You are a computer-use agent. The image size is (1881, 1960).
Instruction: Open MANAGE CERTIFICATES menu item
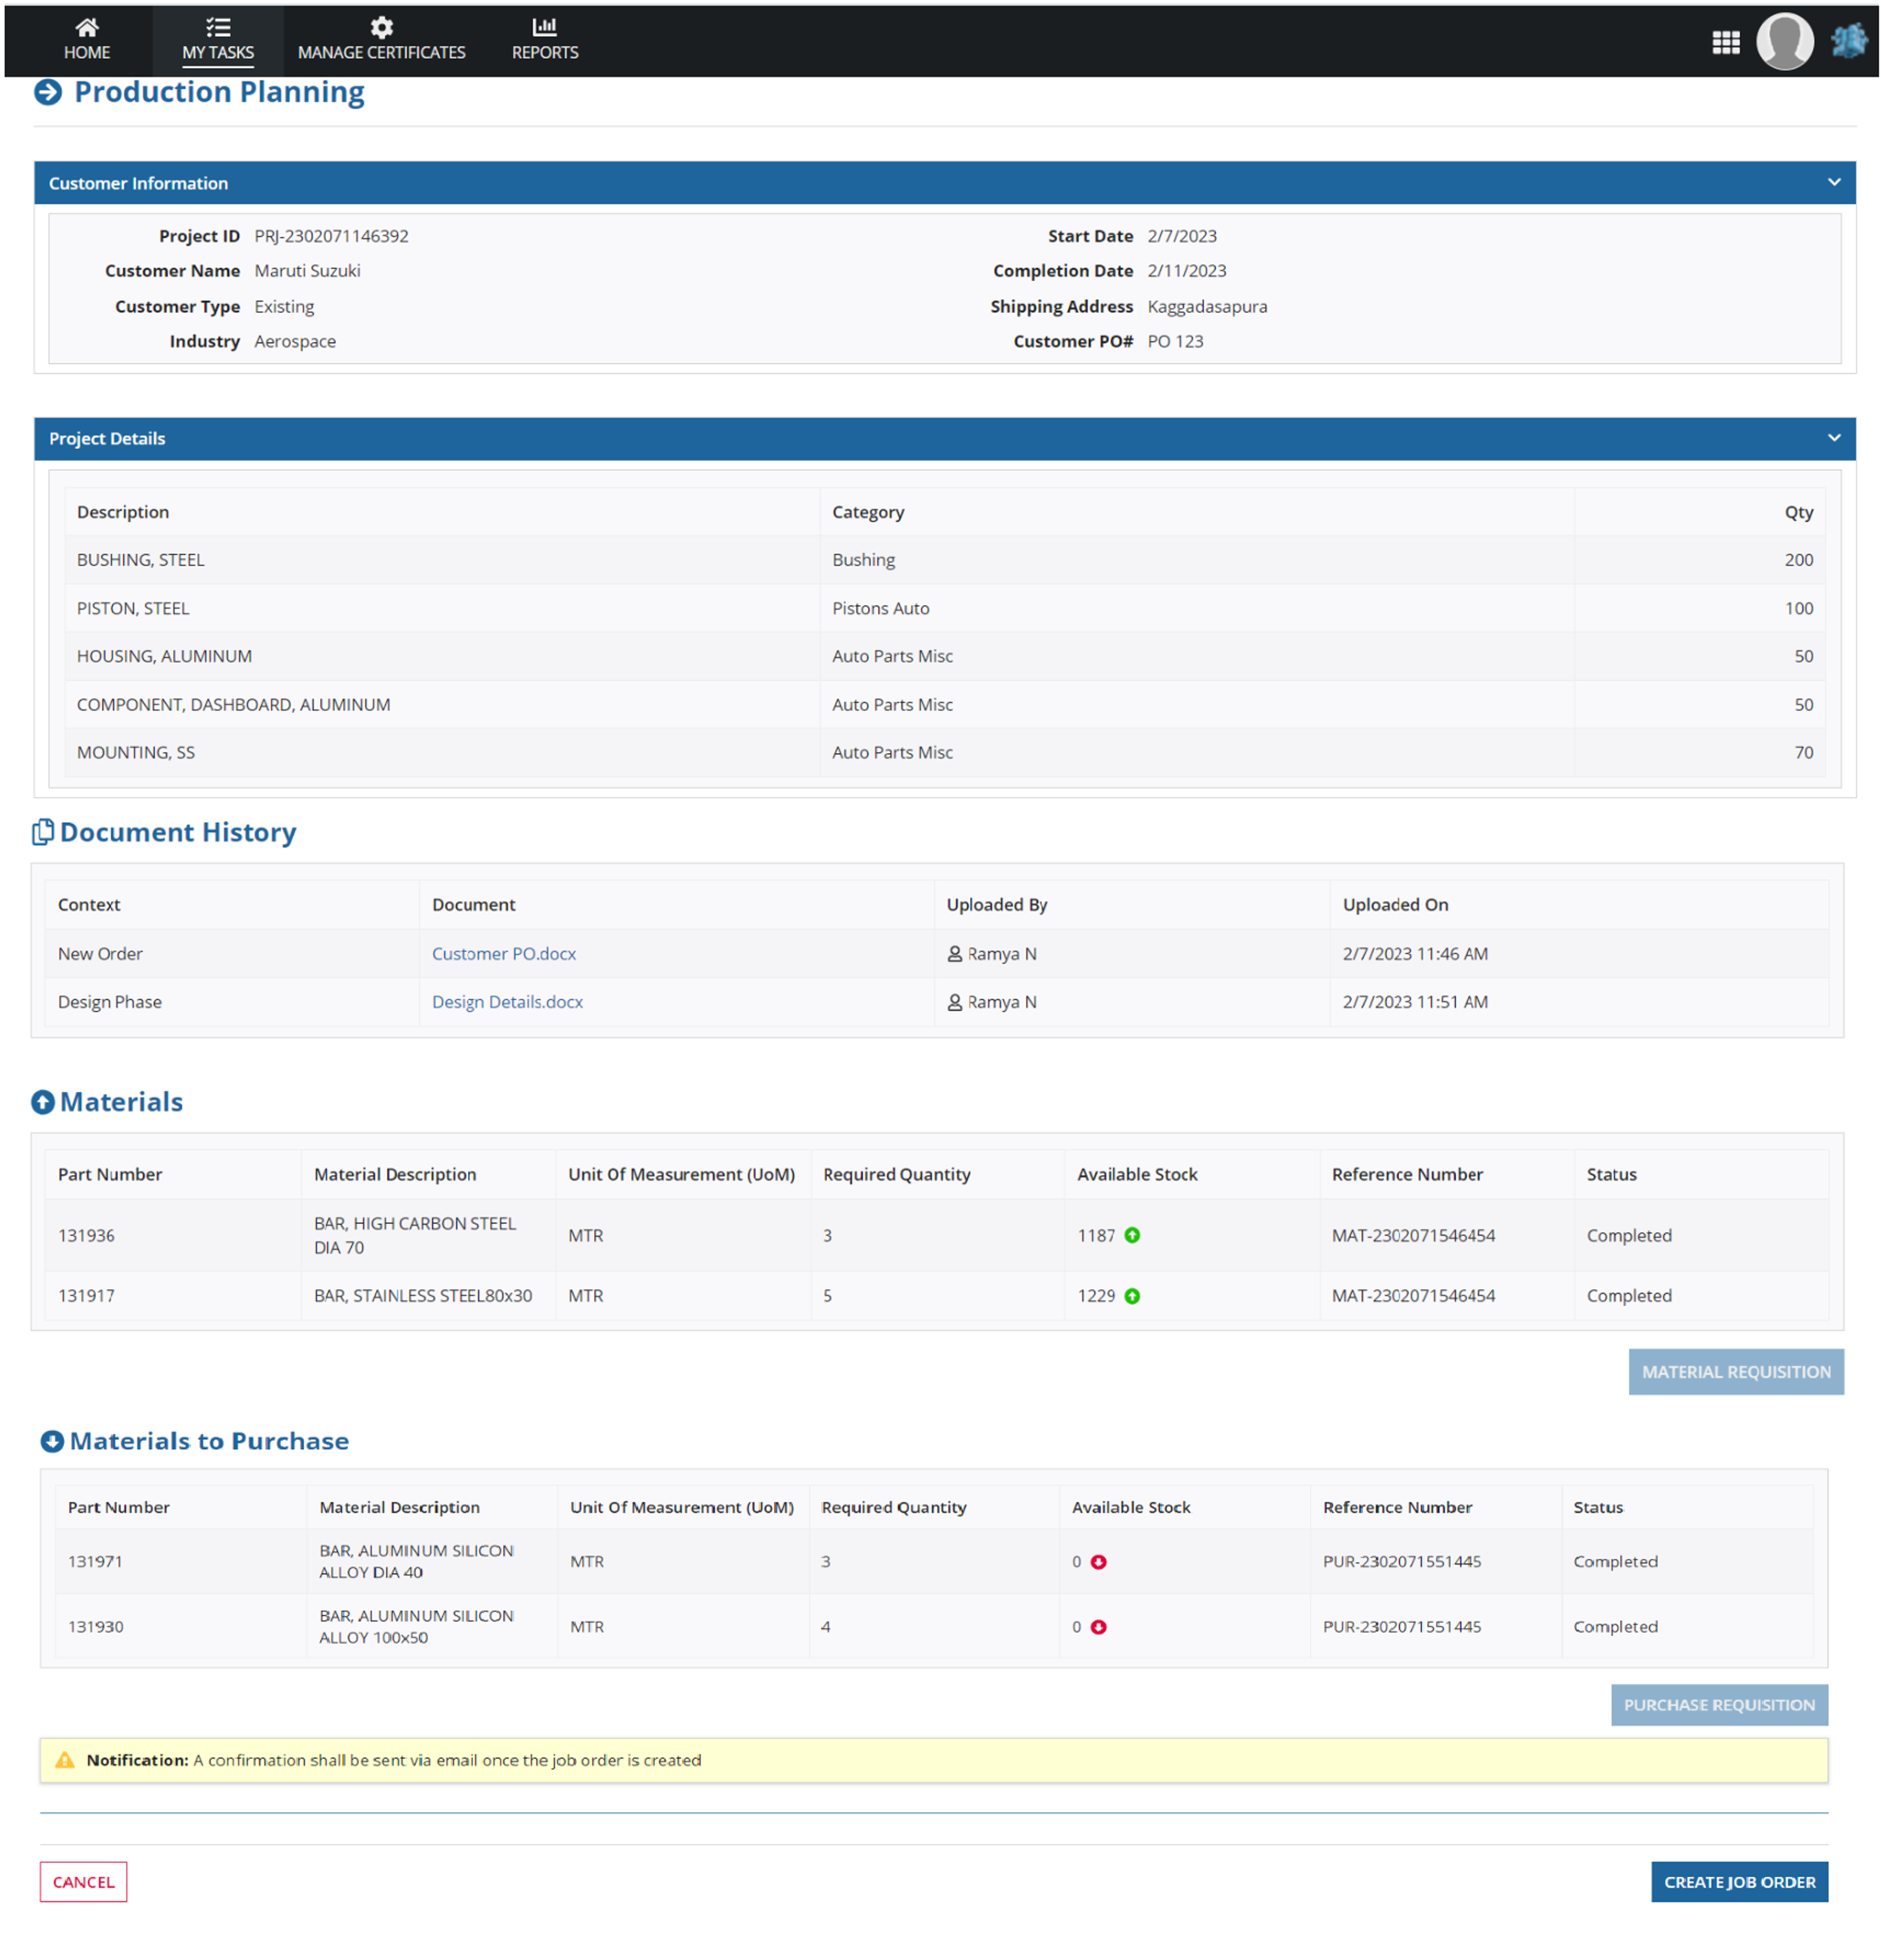[381, 41]
